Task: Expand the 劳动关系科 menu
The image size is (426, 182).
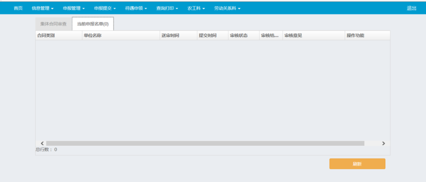Action: [227, 8]
